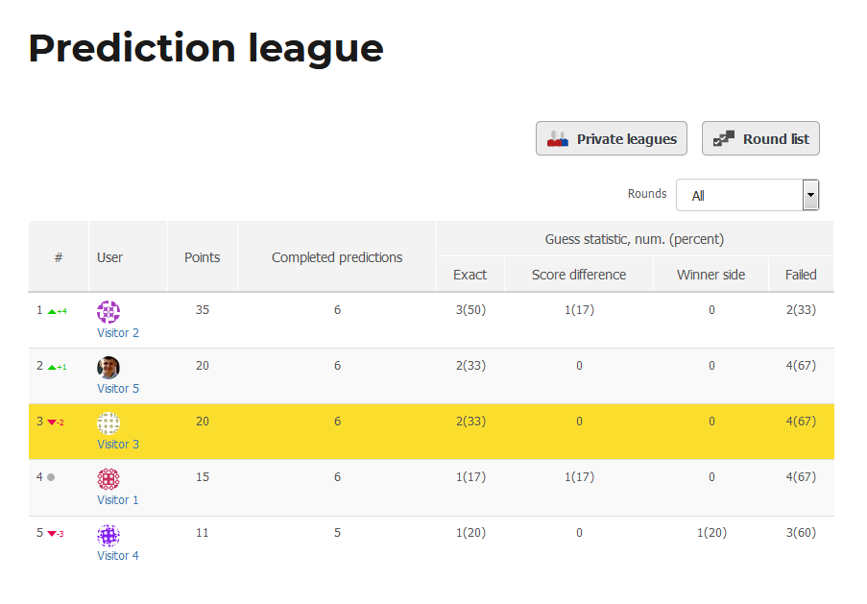The width and height of the screenshot is (867, 604).
Task: Click the red down arrow beside rank 5
Action: pyautogui.click(x=52, y=534)
